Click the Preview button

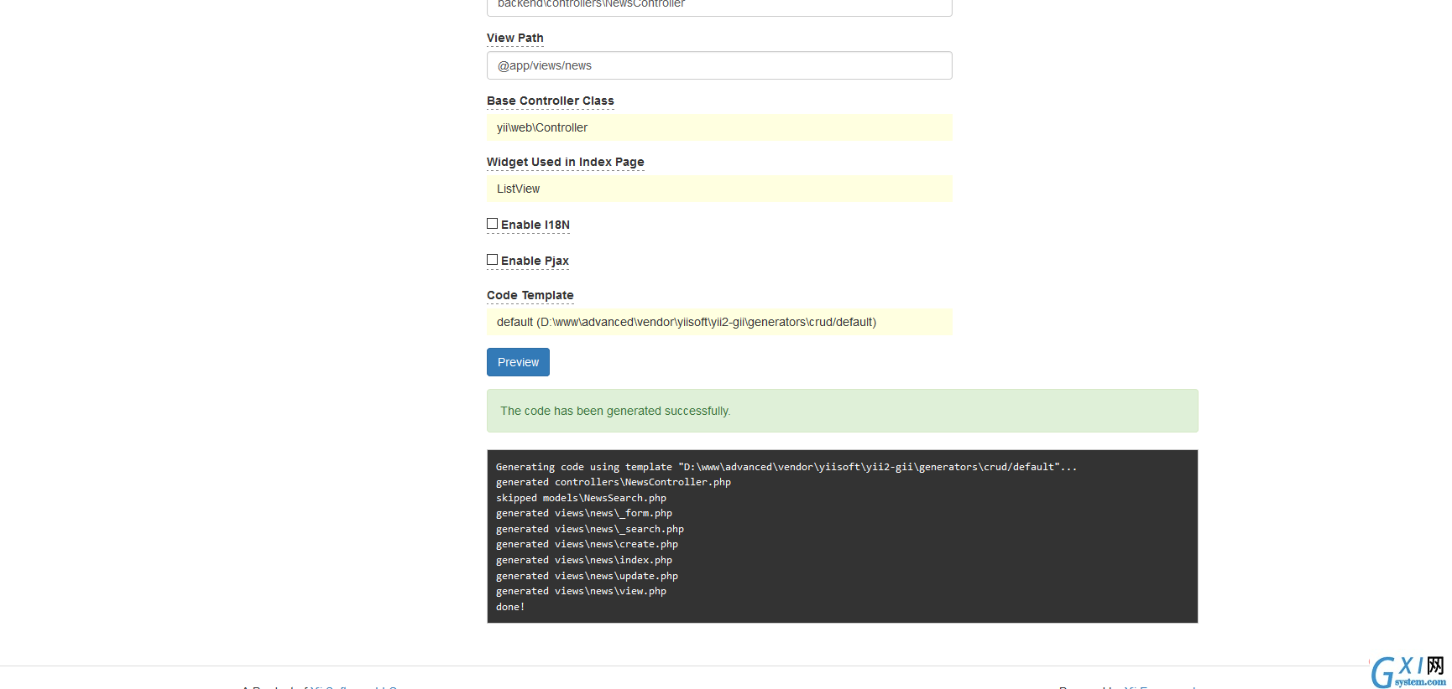point(518,362)
